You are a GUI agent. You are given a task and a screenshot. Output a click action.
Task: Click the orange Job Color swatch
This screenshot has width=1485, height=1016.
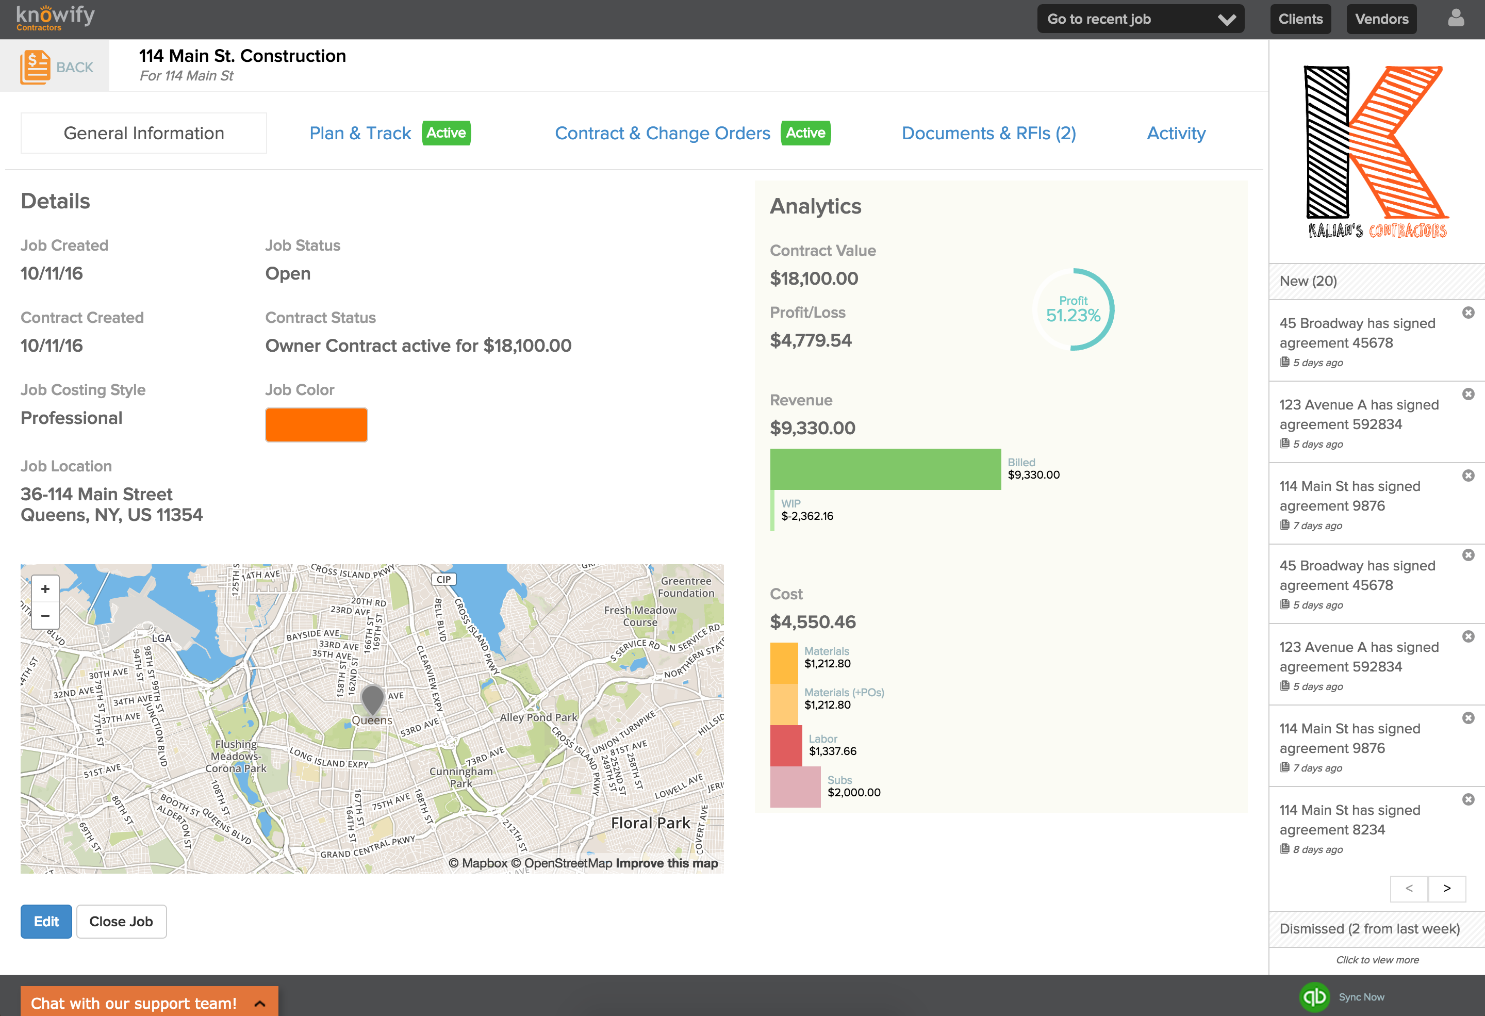(x=316, y=425)
